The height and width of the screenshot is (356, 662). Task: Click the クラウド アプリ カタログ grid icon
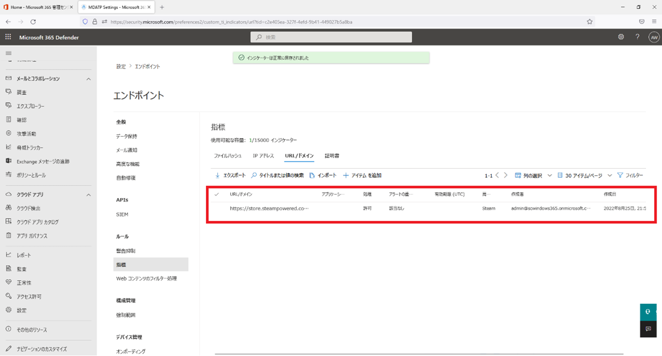point(8,221)
